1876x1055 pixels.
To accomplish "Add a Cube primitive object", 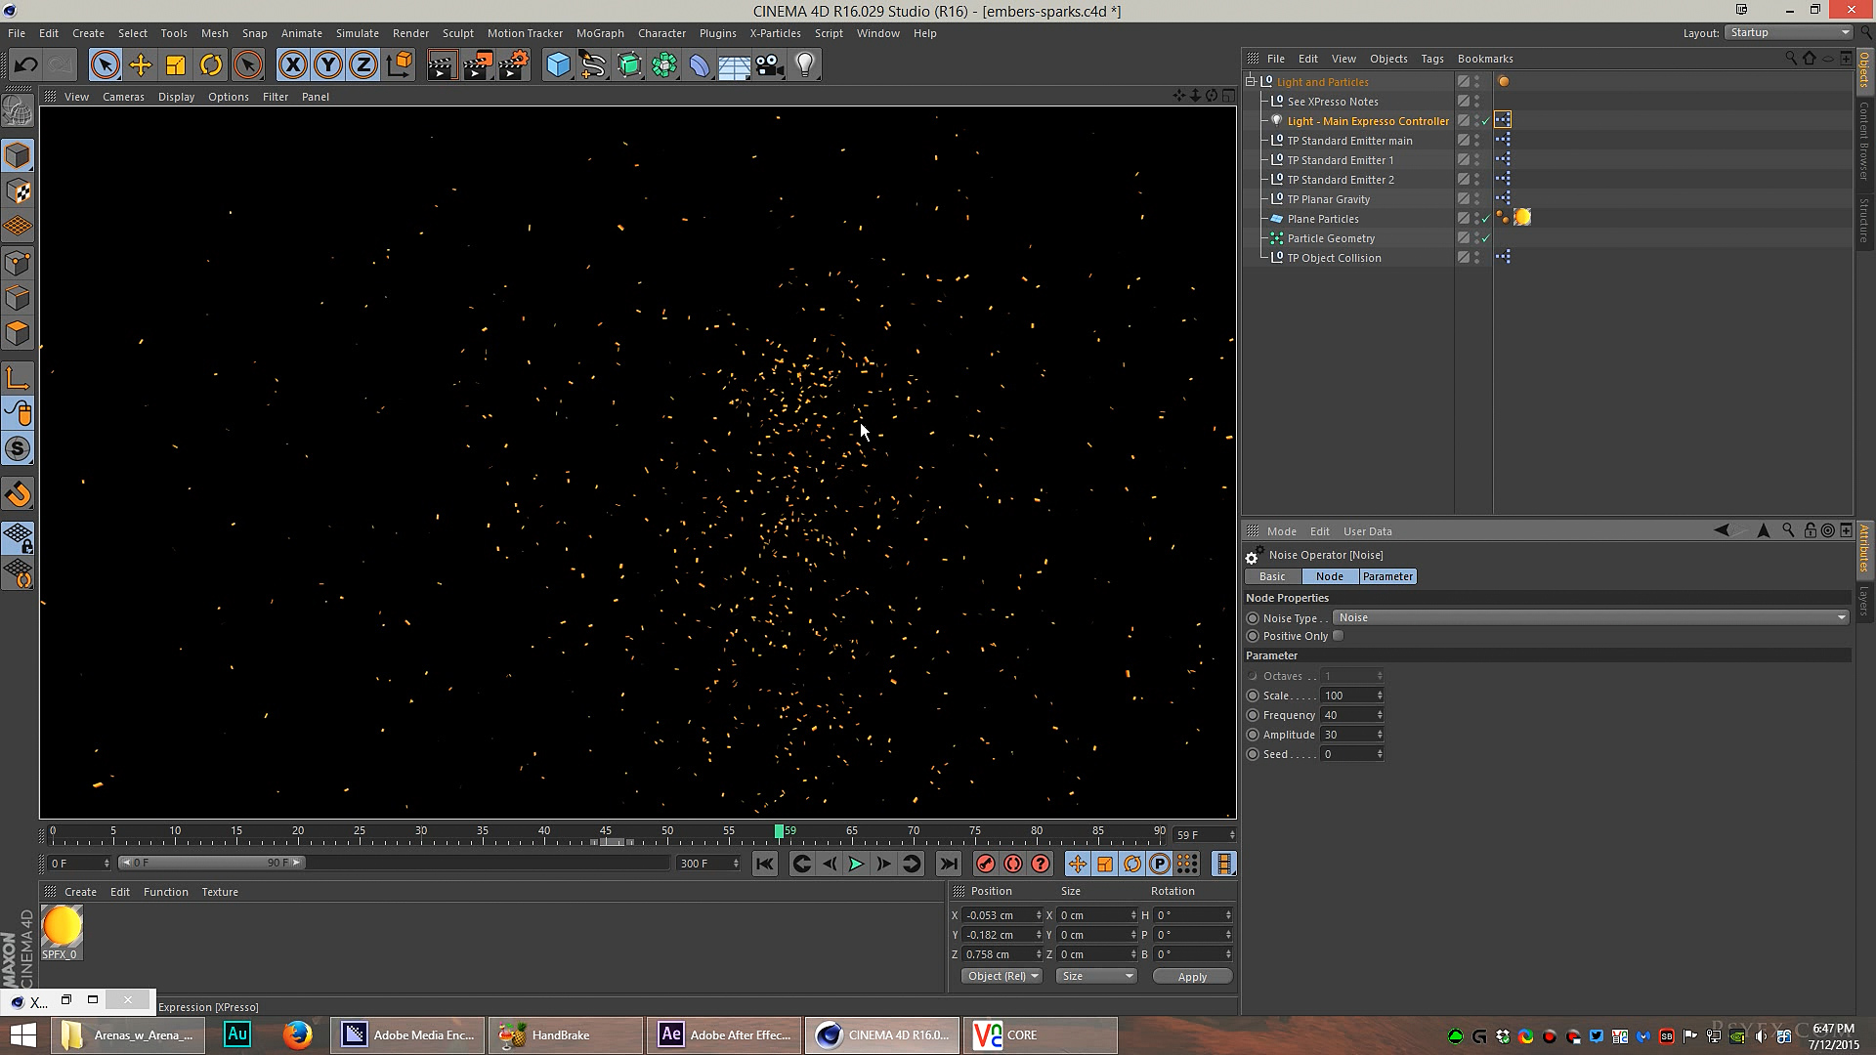I will click(558, 65).
